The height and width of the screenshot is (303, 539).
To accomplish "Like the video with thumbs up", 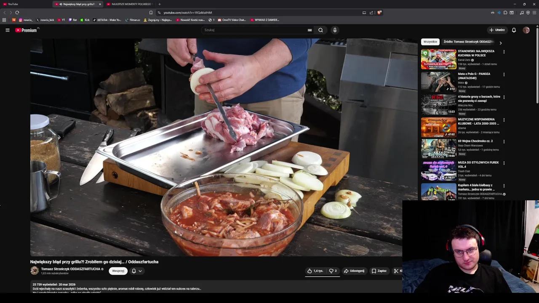I will (x=315, y=271).
